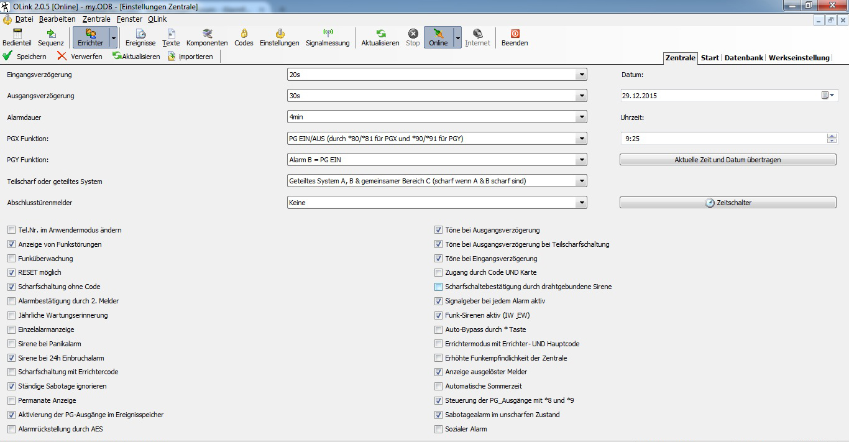Save settings with the Speichern checkmark

coord(25,56)
